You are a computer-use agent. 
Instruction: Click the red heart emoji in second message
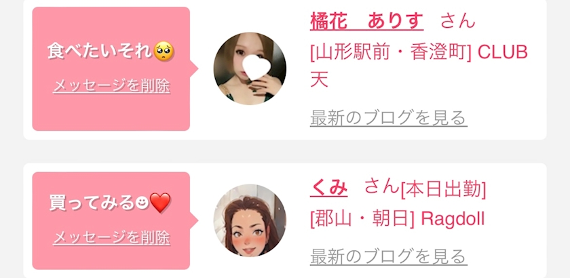pos(160,203)
